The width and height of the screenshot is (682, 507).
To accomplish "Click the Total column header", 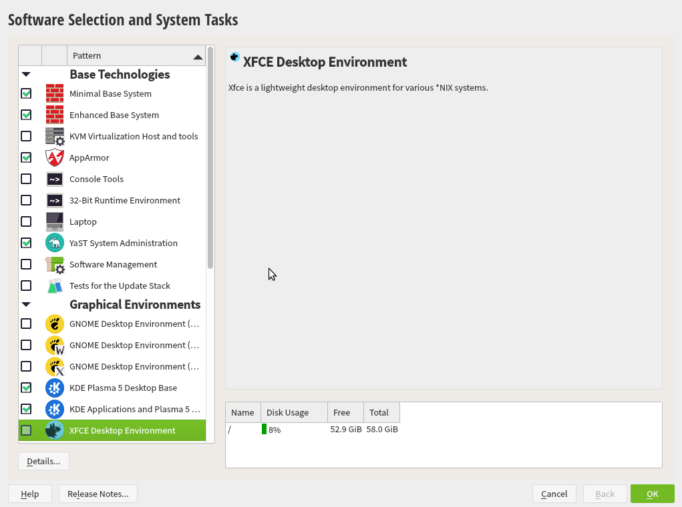I will [382, 412].
